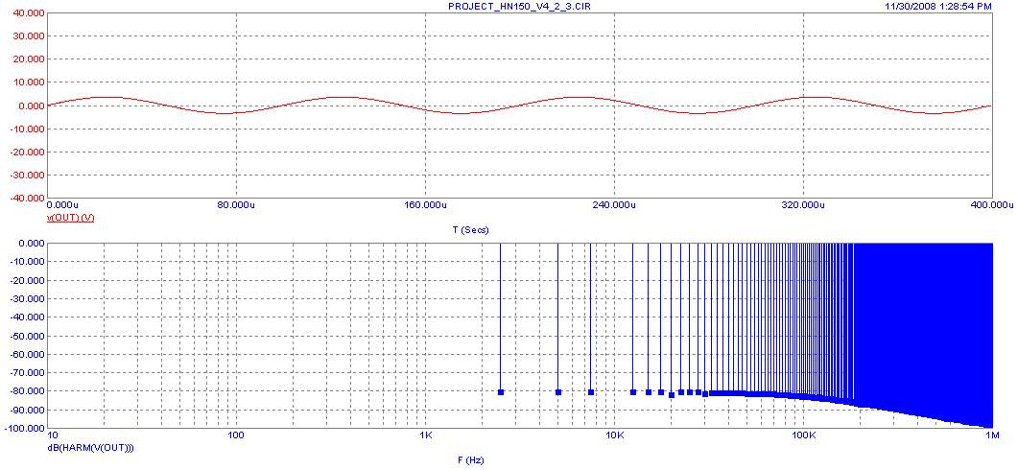This screenshot has width=1018, height=470.
Task: Click the -60.000 dB axis label
Action: [x=27, y=355]
